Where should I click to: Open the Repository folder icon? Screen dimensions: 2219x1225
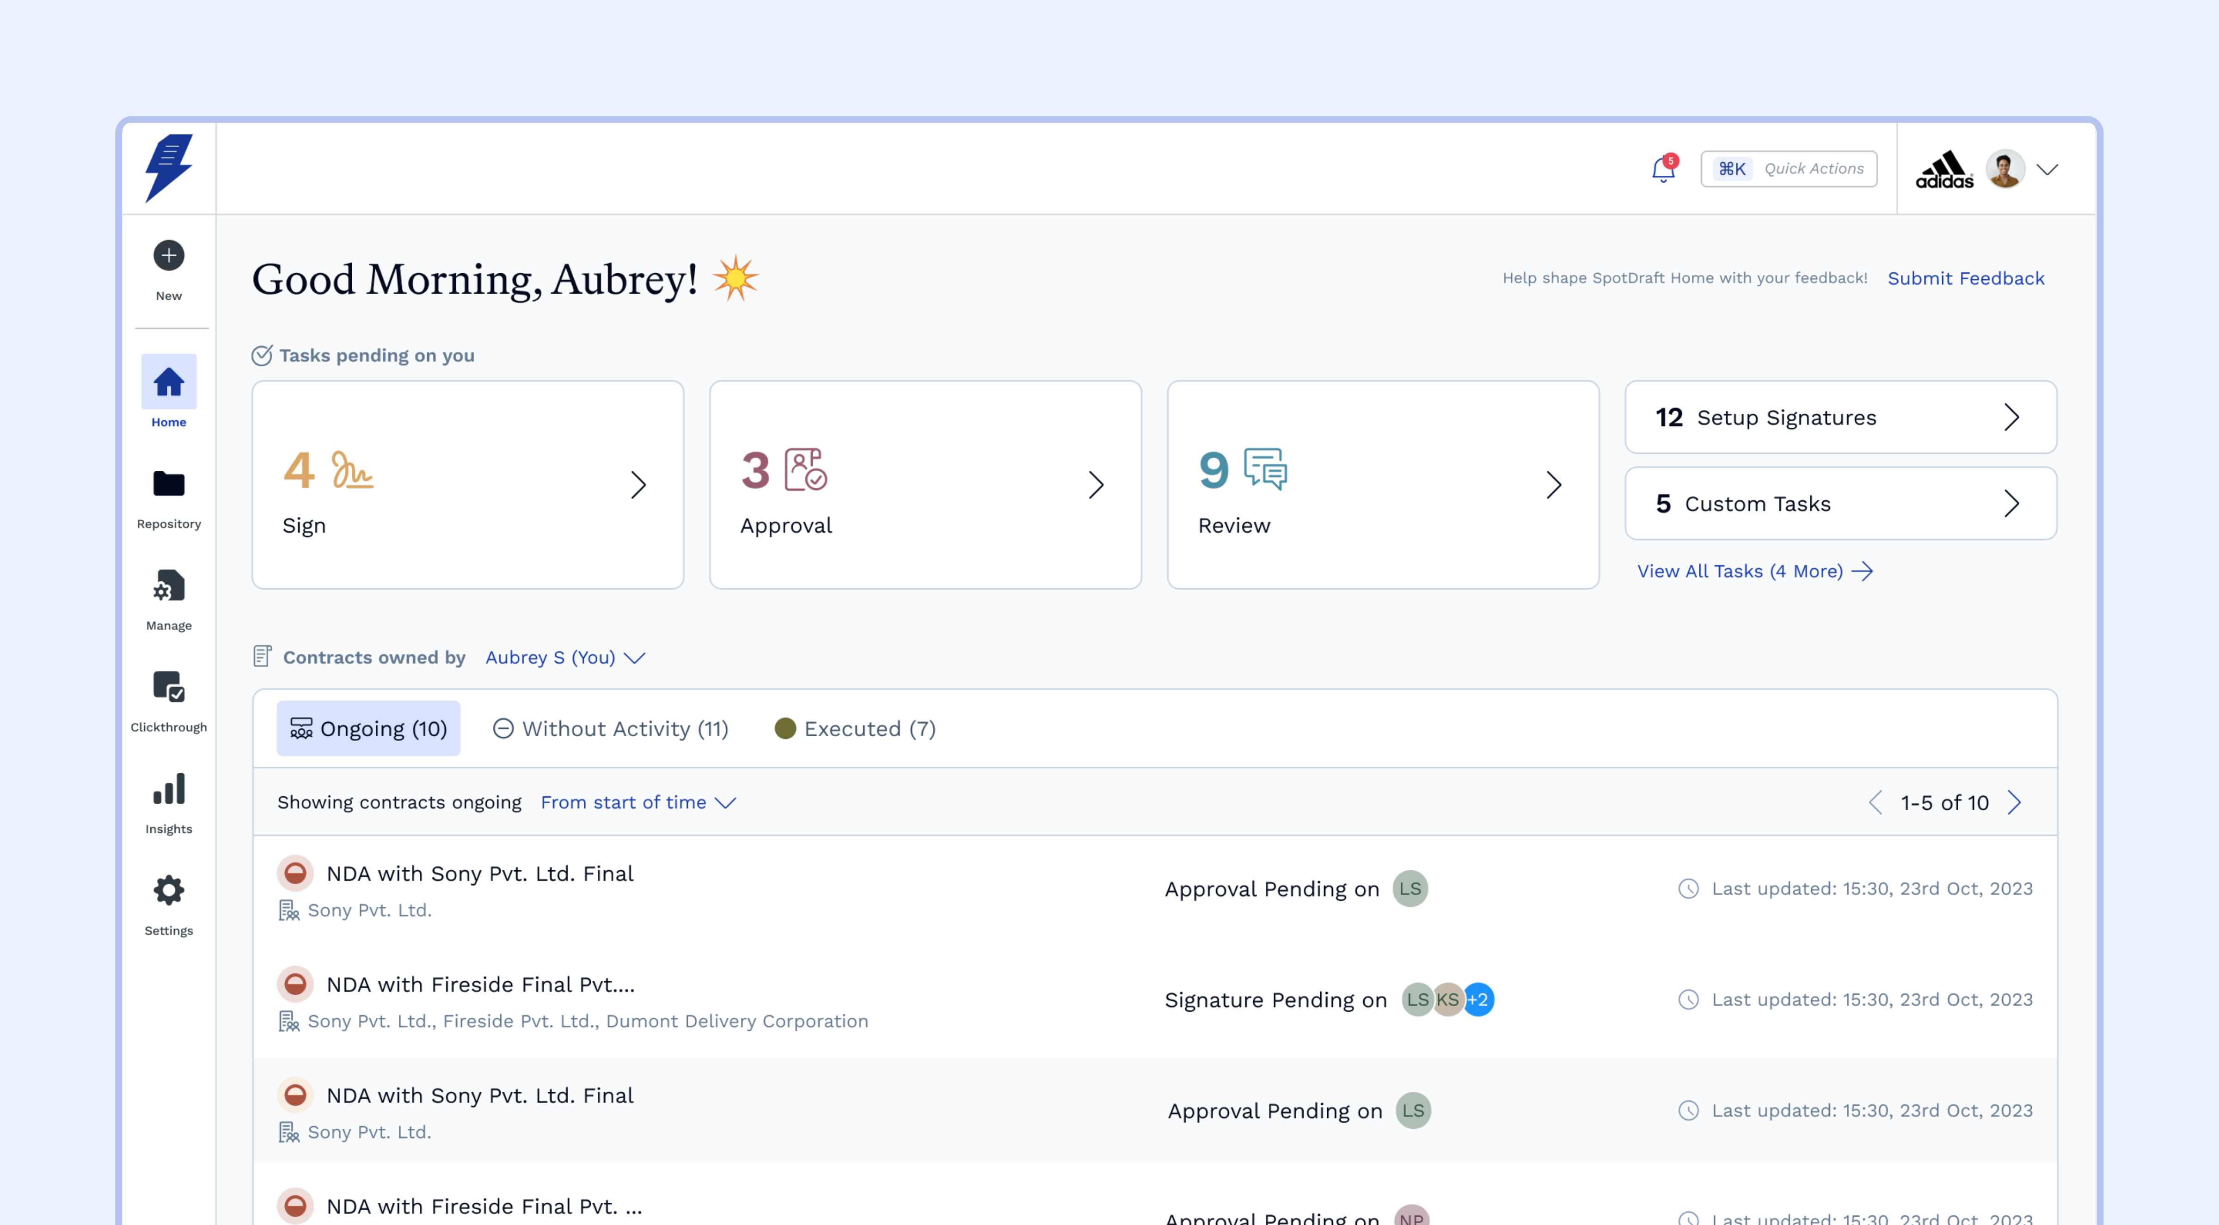coord(169,484)
